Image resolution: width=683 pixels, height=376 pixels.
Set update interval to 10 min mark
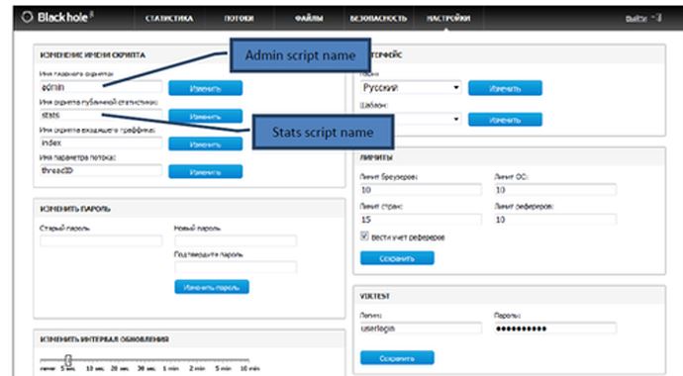(249, 368)
